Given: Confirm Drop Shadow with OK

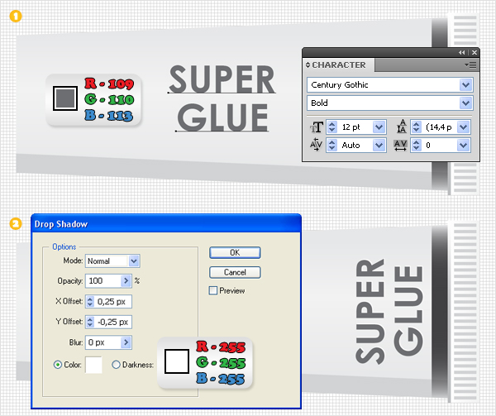Looking at the screenshot, I should (235, 253).
